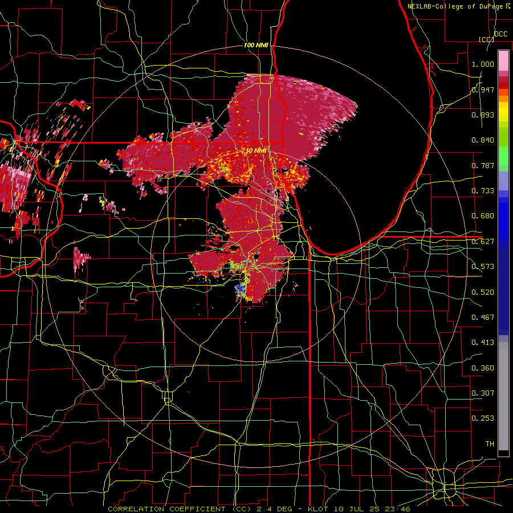Click the 100 NMI range ring label

click(256, 45)
